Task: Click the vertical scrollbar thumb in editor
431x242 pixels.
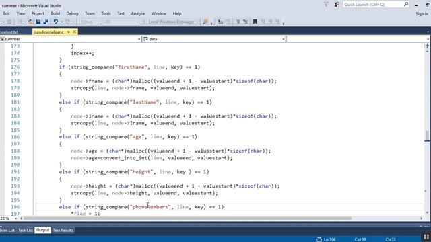Action: coord(427,136)
